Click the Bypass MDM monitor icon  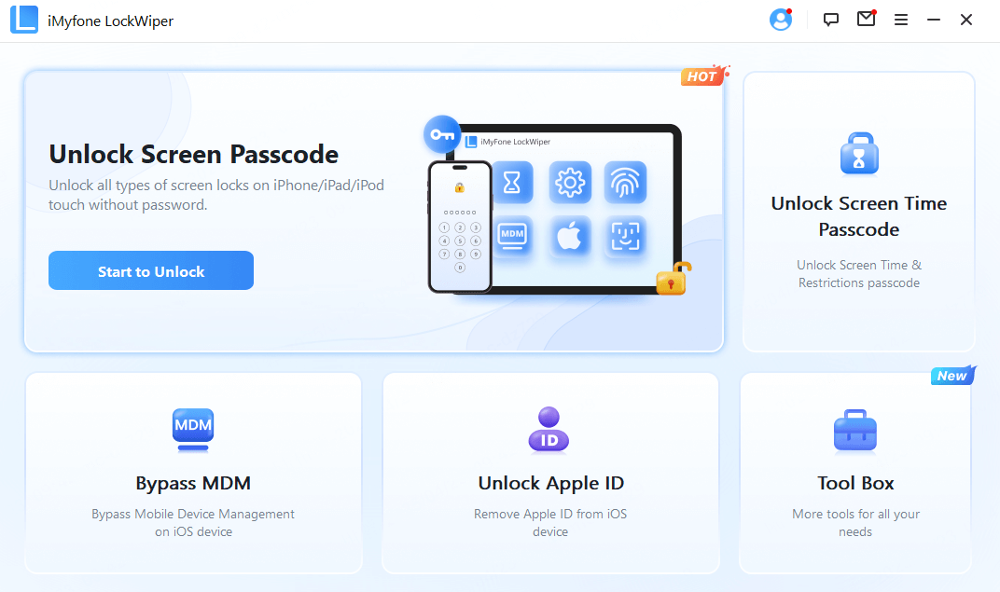tap(193, 430)
